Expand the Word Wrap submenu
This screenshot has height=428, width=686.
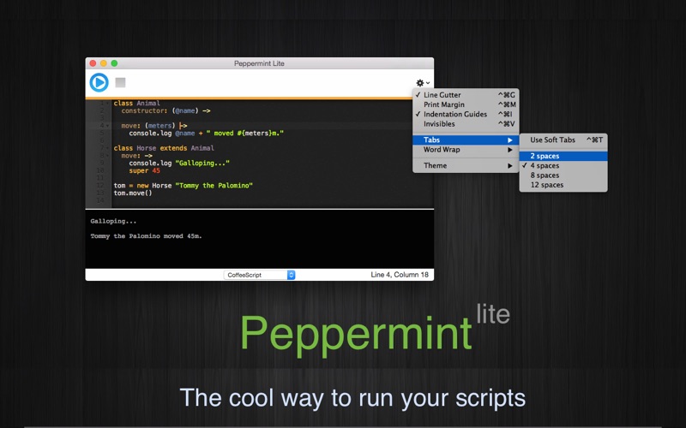click(466, 149)
